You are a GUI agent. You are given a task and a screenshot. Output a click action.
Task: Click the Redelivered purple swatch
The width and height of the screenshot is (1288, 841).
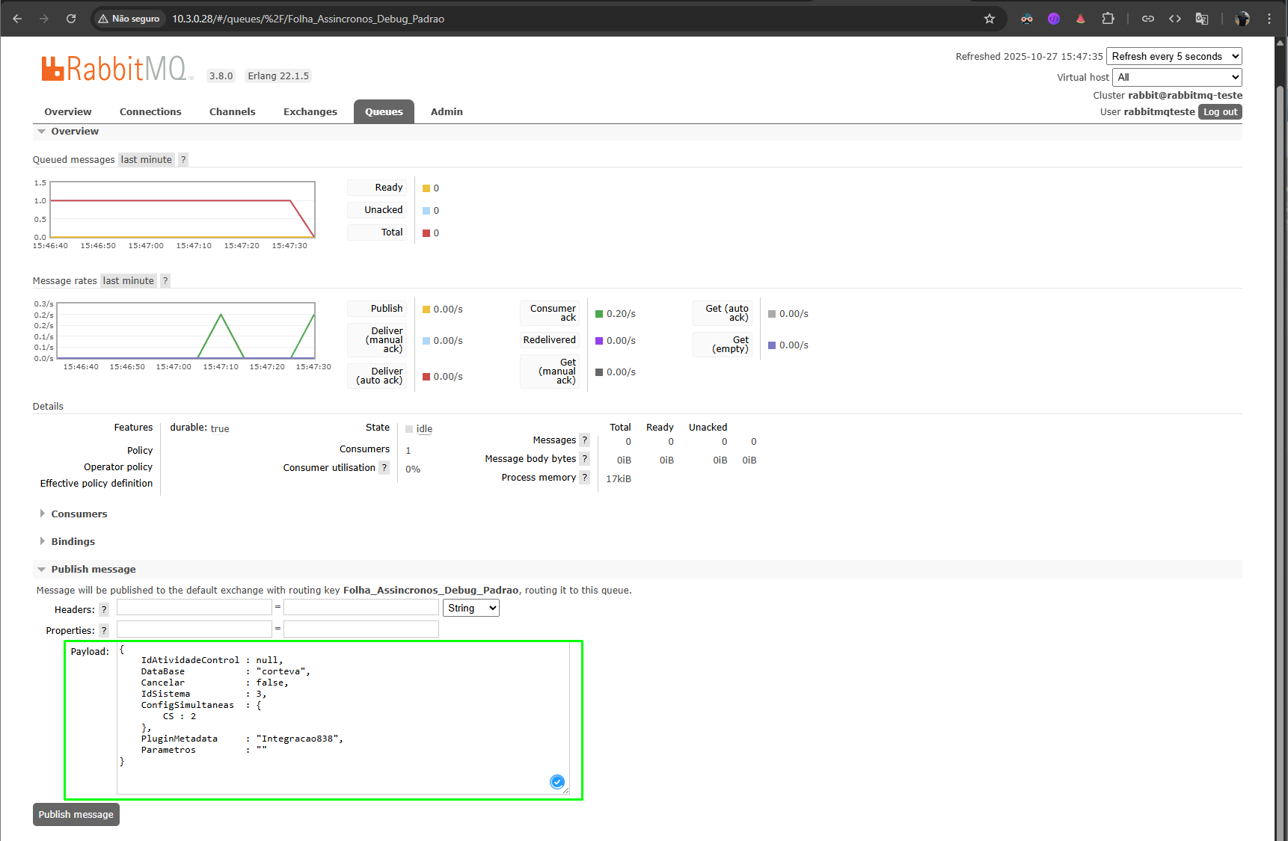(x=599, y=341)
